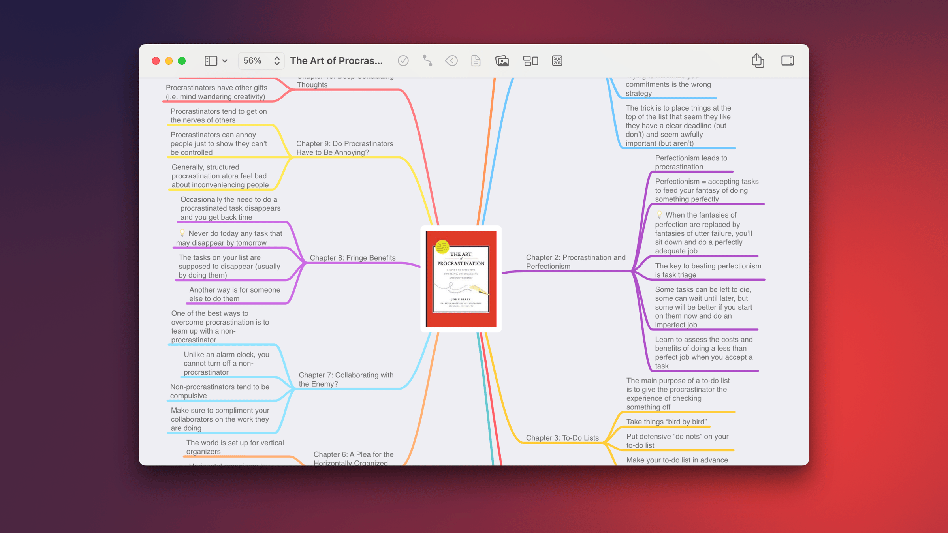This screenshot has width=948, height=533.
Task: Click the focus collapse icon
Action: pyautogui.click(x=557, y=61)
